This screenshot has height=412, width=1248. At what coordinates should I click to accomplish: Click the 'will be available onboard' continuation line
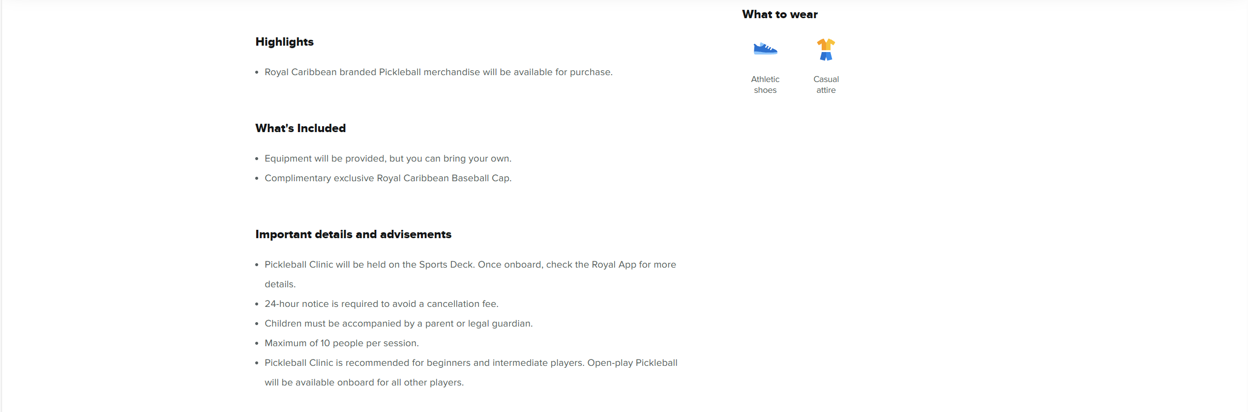pos(364,383)
